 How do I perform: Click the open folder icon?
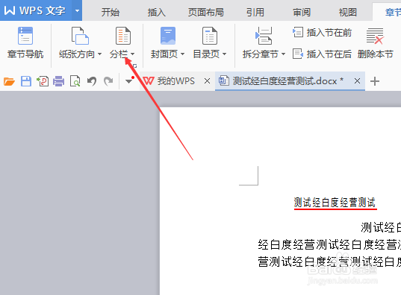click(x=9, y=81)
